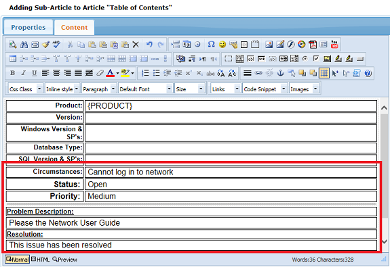Viewport: 390px width, 267px height.
Task: Expand the font color picker arrow
Action: tap(117, 74)
